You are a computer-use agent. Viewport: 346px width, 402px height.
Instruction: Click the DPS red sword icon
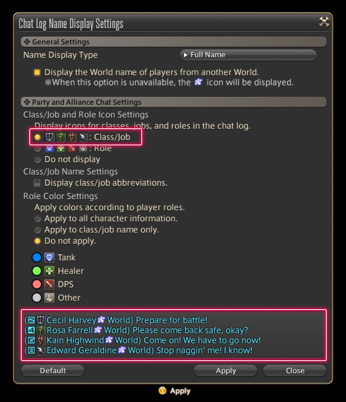pyautogui.click(x=49, y=284)
